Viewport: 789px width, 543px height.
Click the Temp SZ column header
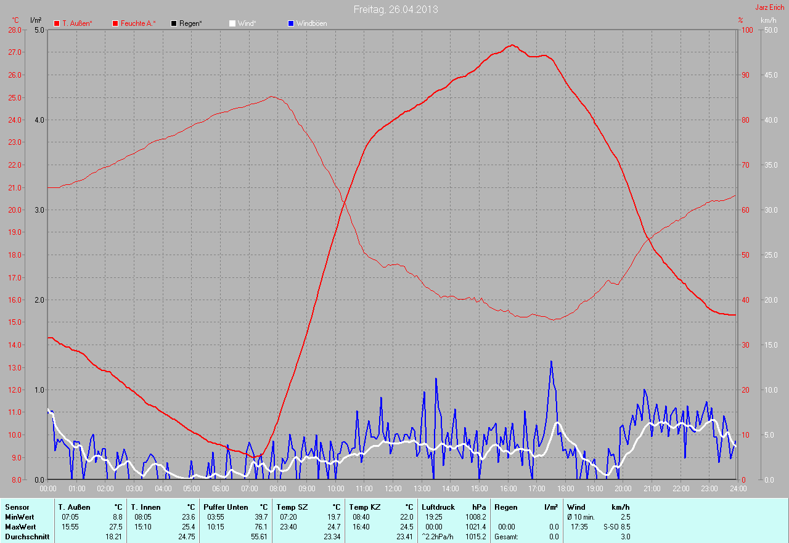tap(292, 507)
